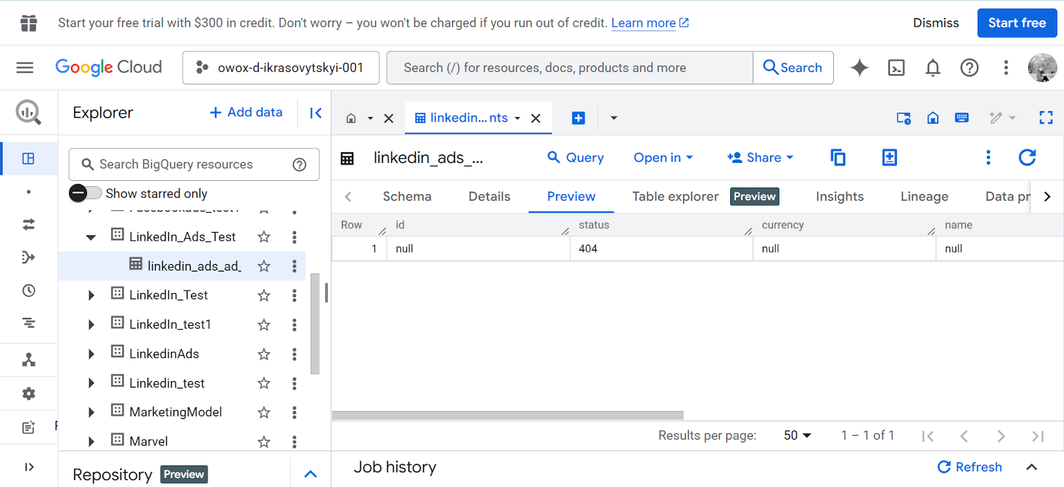Open keyboard shortcuts icon

point(962,118)
